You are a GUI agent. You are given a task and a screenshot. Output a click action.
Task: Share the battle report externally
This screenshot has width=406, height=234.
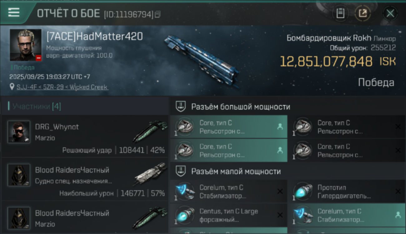pos(363,13)
